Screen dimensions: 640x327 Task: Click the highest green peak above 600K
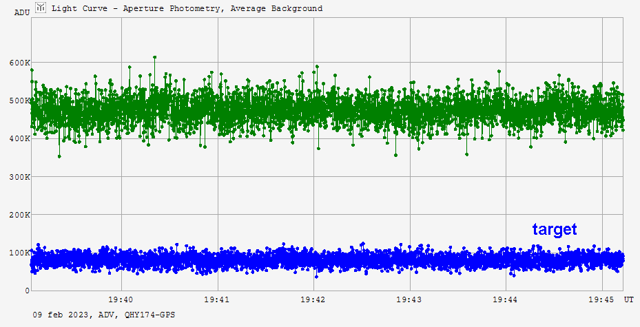[155, 58]
